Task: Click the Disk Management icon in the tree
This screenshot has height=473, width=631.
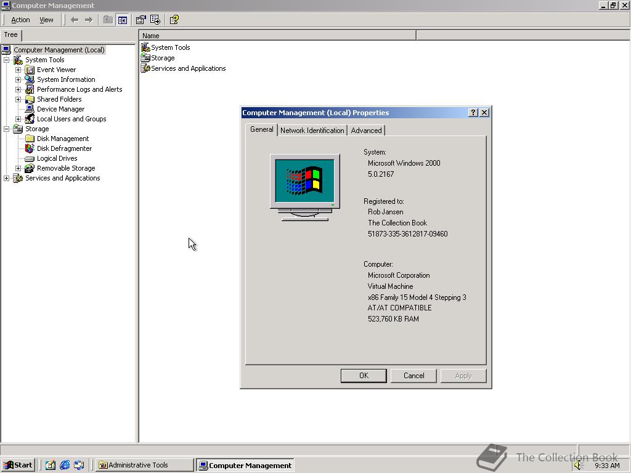Action: (30, 139)
